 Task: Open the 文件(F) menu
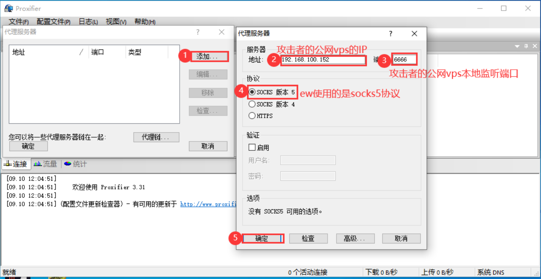pyautogui.click(x=19, y=22)
